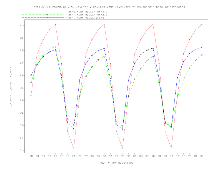Click y-axis tick label 72
The image size is (220, 170).
pyautogui.click(x=21, y=63)
